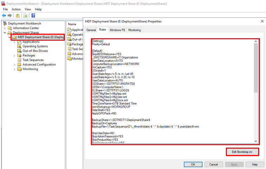This screenshot has height=169, width=266.
Task: Click the Advanced Configuration tree node icon
Action: 19,65
